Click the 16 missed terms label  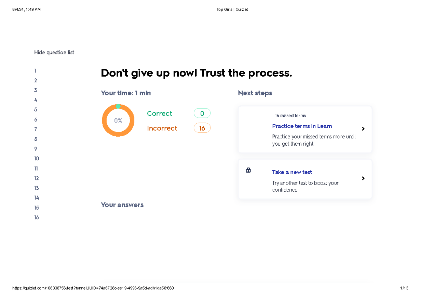(290, 115)
